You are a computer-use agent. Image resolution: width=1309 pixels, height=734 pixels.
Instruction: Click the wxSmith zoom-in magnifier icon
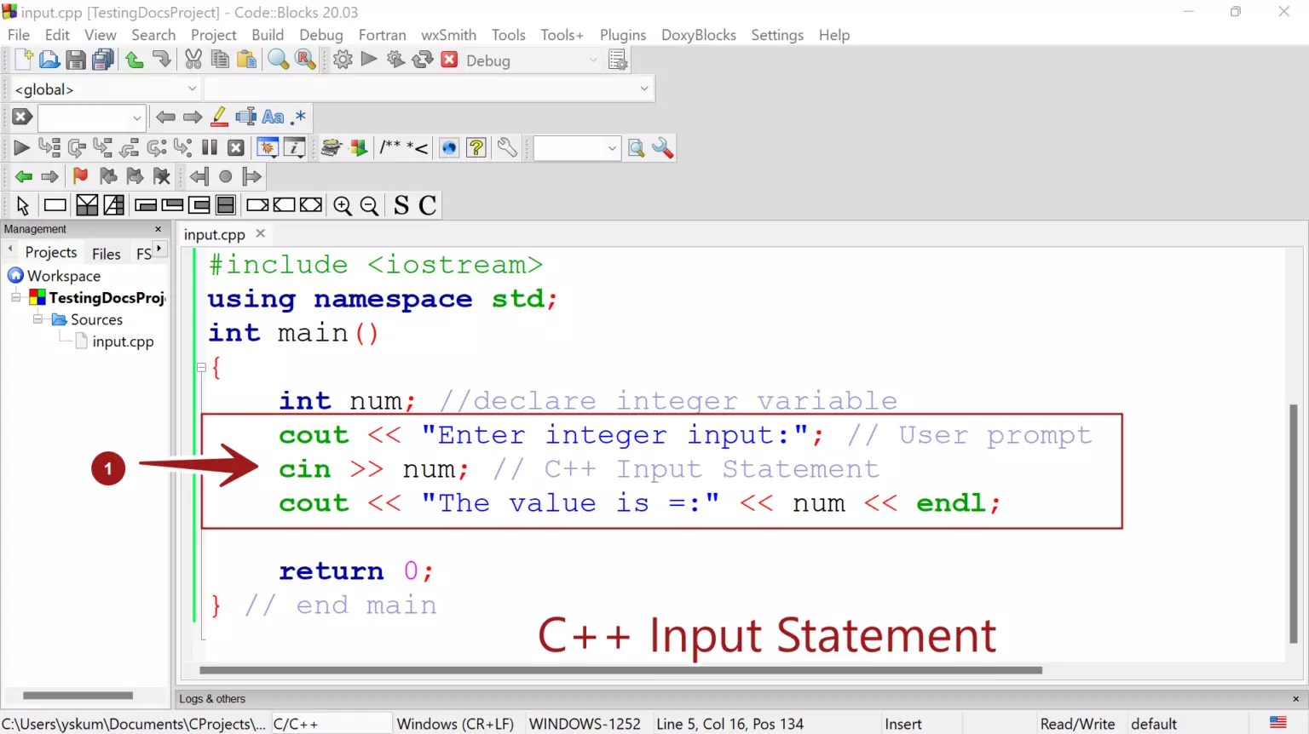(x=343, y=204)
